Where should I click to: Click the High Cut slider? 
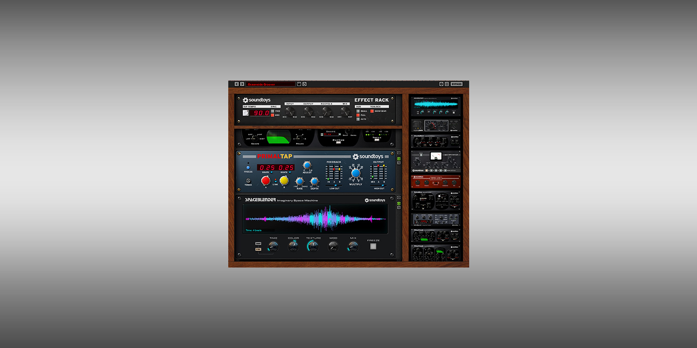coord(378,185)
